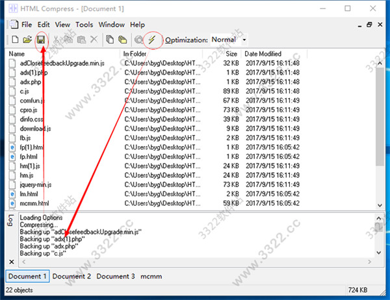
Task: Click the file icon of mcmm.html
Action: 12,203
